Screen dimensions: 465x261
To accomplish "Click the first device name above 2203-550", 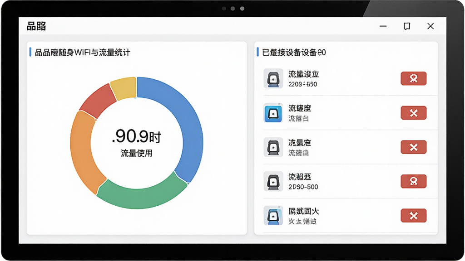I will pyautogui.click(x=304, y=74).
